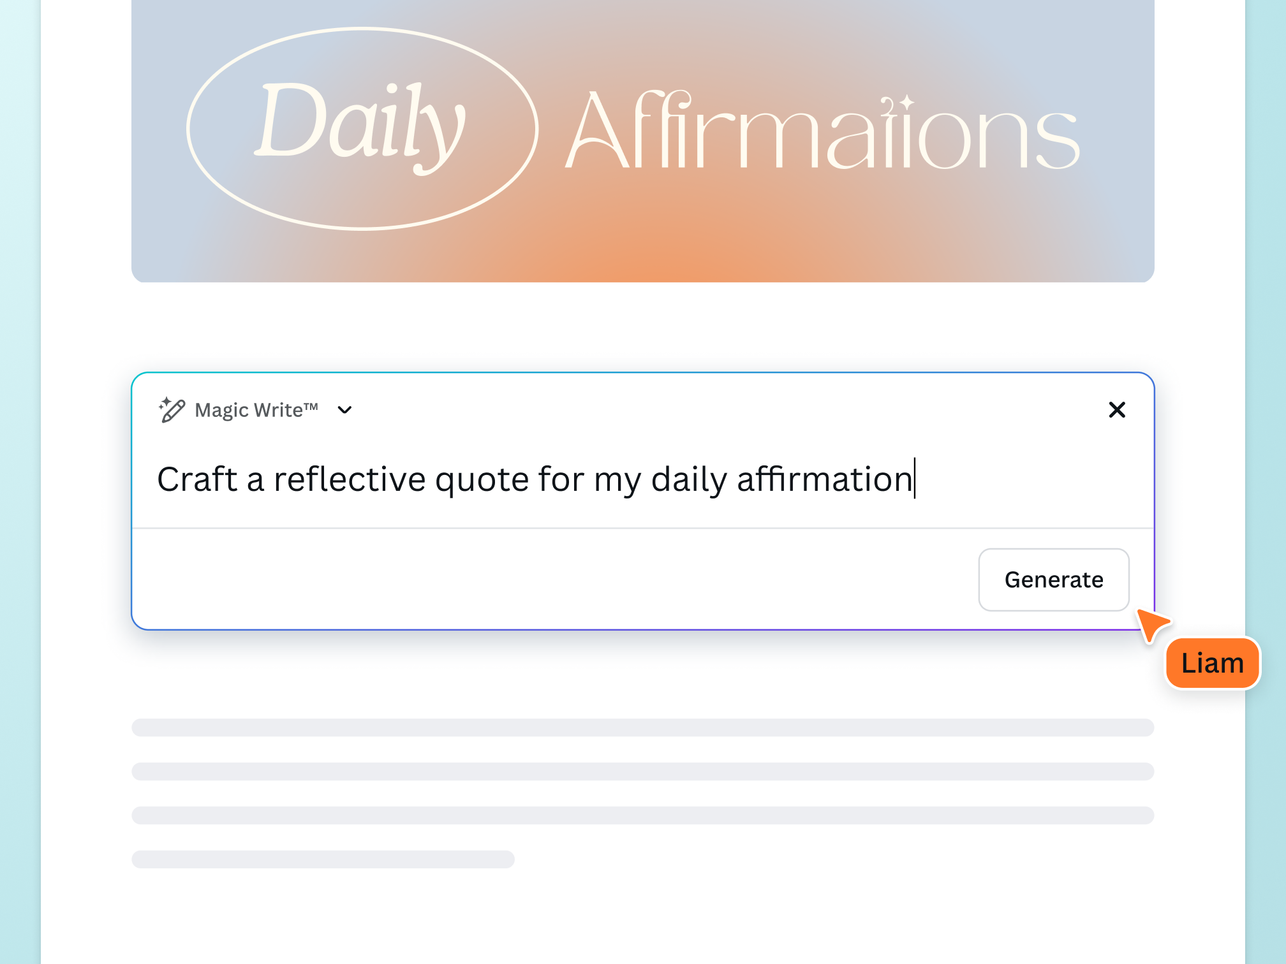The height and width of the screenshot is (964, 1286).
Task: Click the short last placeholder line
Action: pos(323,859)
